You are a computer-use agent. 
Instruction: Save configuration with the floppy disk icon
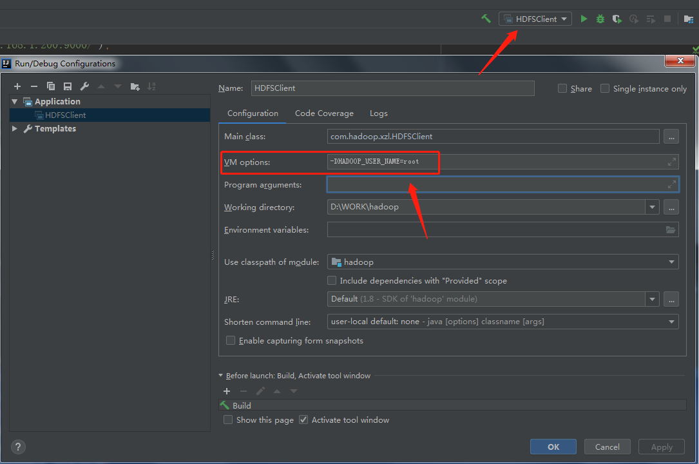pos(67,86)
